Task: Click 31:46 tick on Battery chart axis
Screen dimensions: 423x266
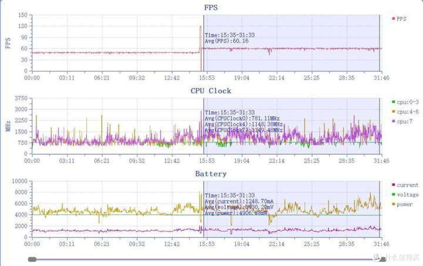Action: pos(381,244)
